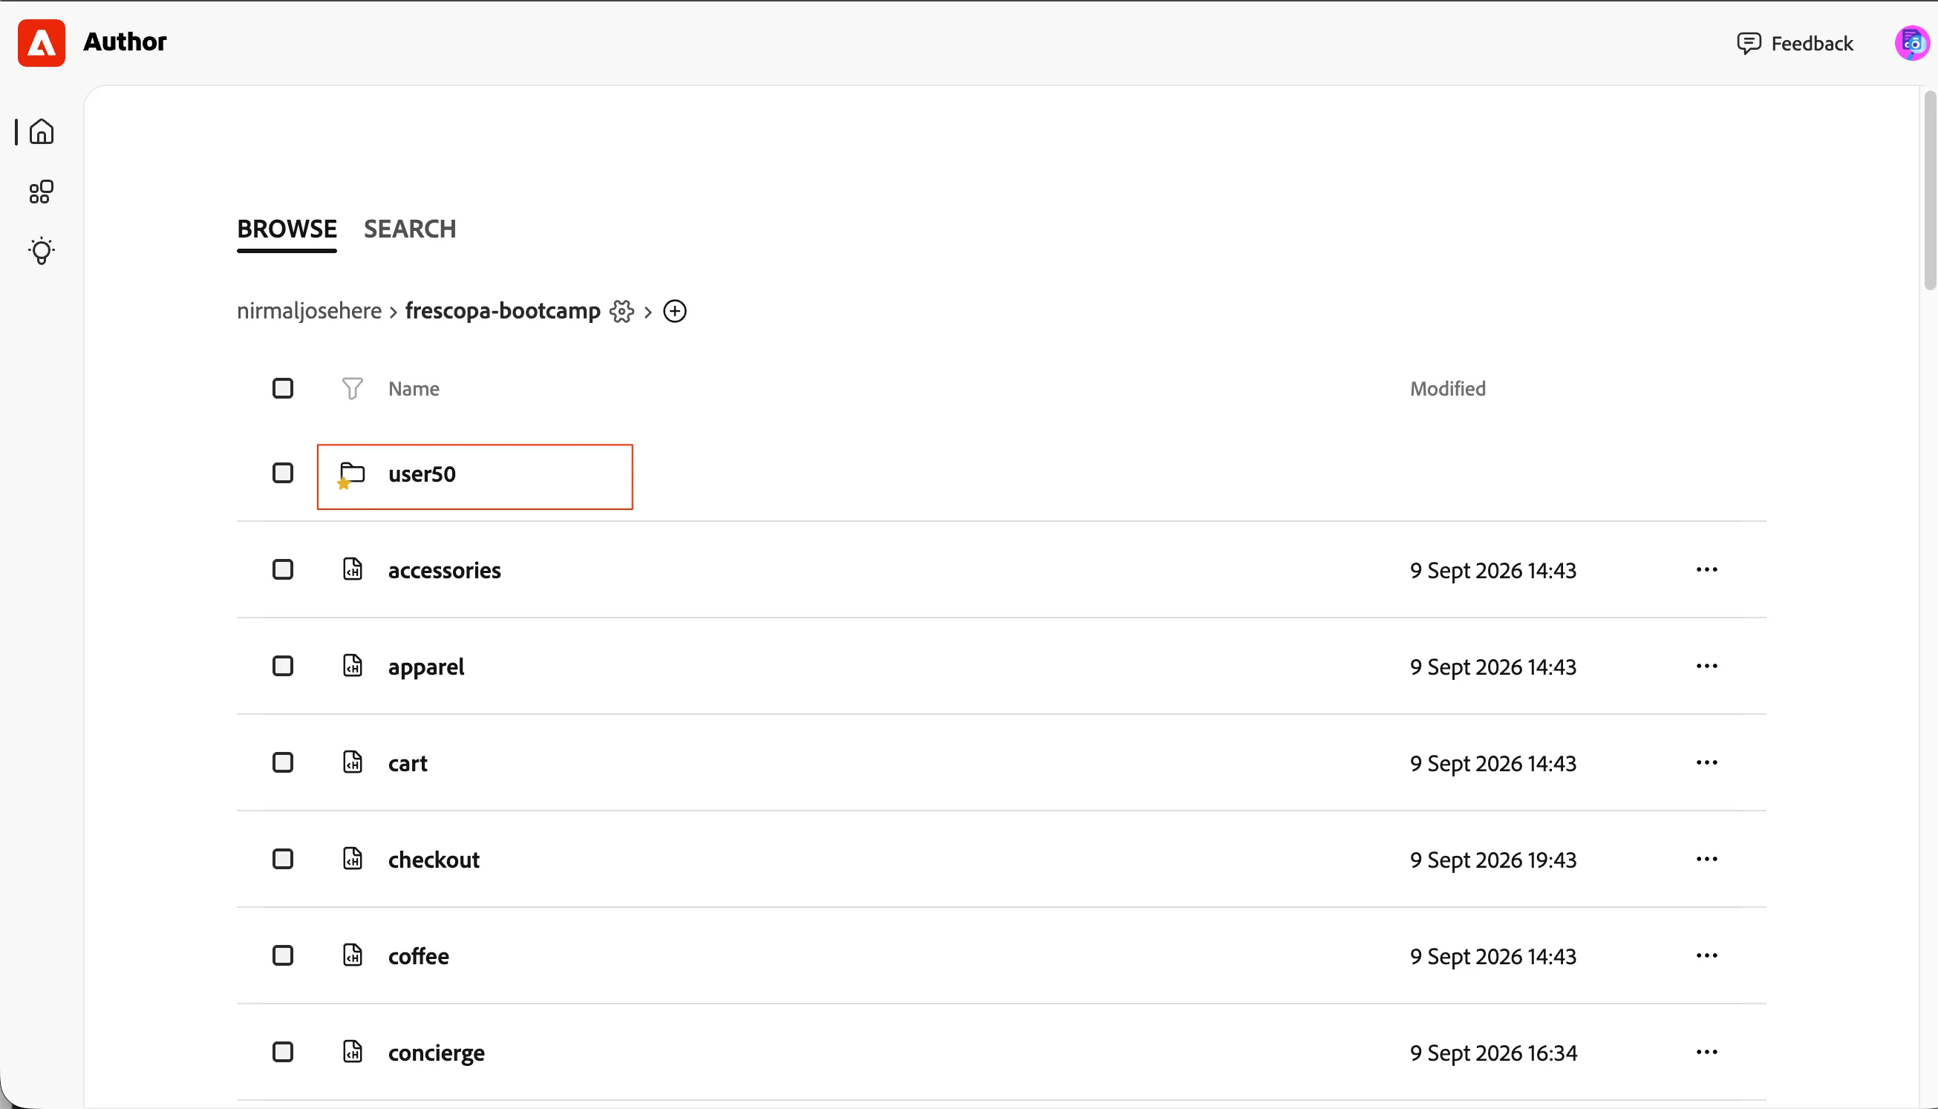Check the cart row checkbox
Screen dimensions: 1938x1109
pos(283,762)
